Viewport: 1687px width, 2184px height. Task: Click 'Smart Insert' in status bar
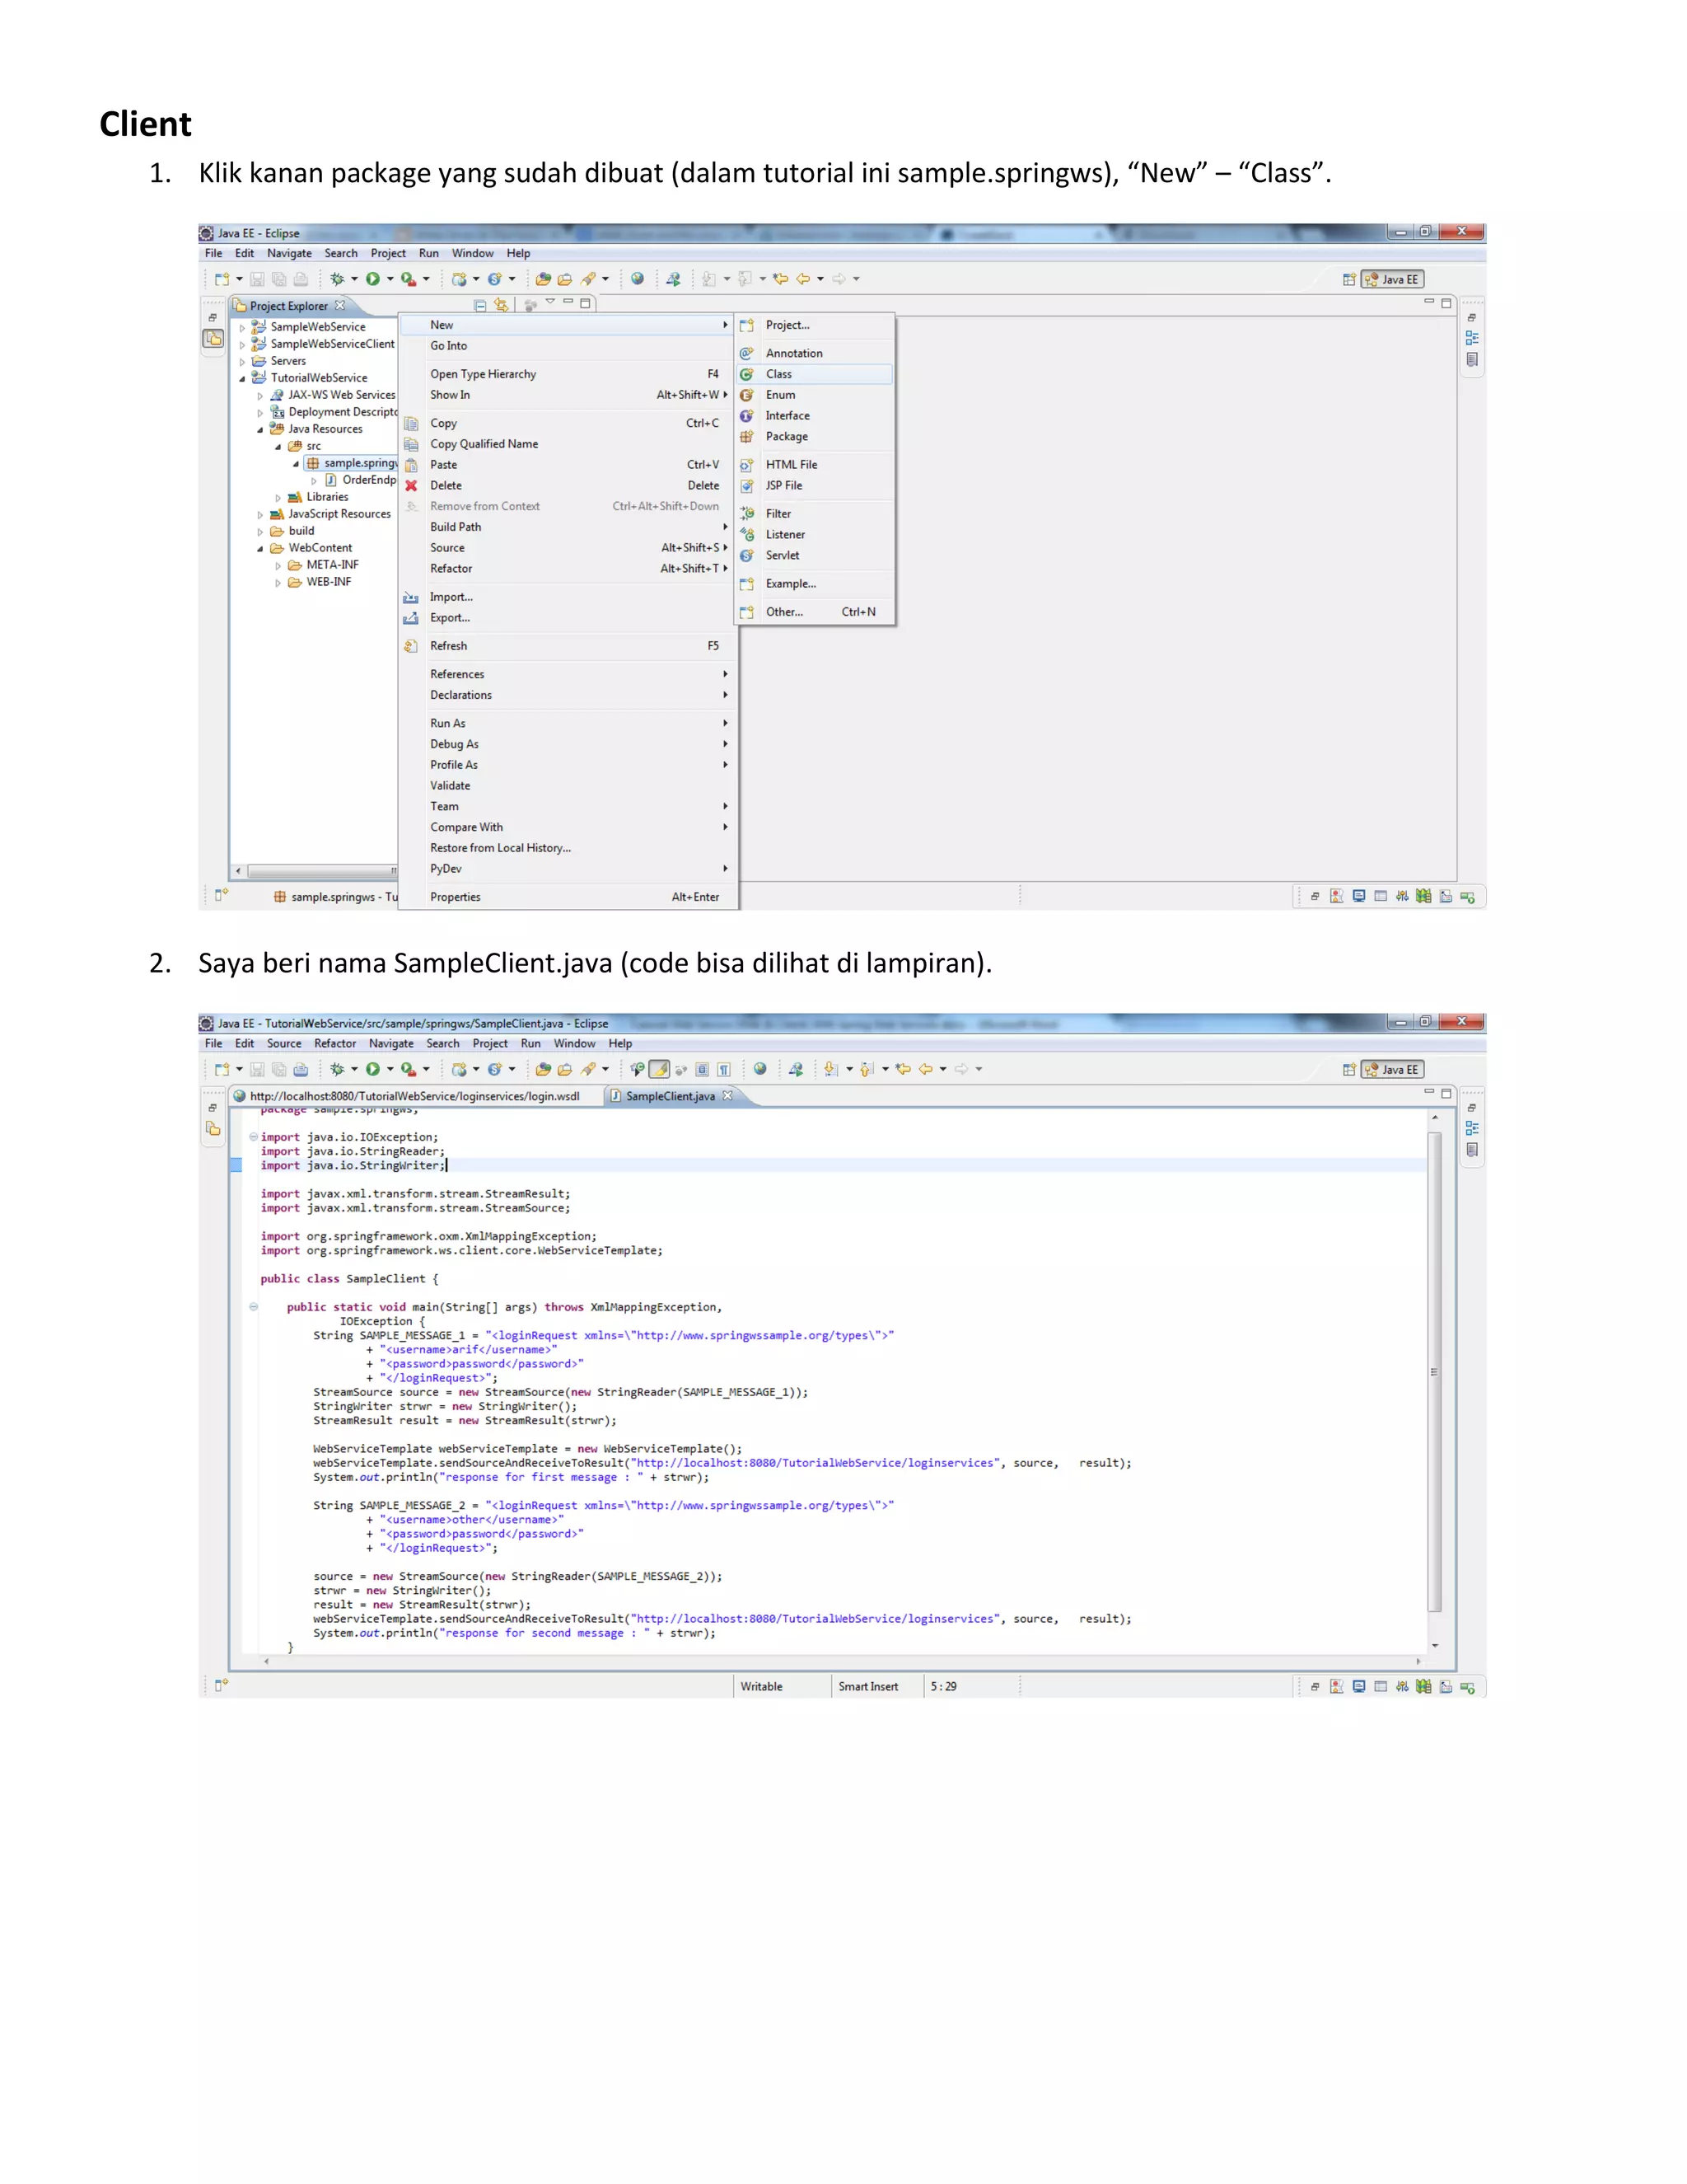(867, 1687)
